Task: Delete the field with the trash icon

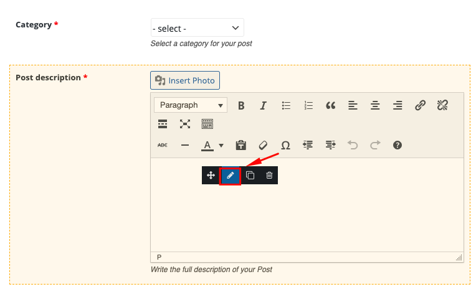Action: tap(269, 175)
